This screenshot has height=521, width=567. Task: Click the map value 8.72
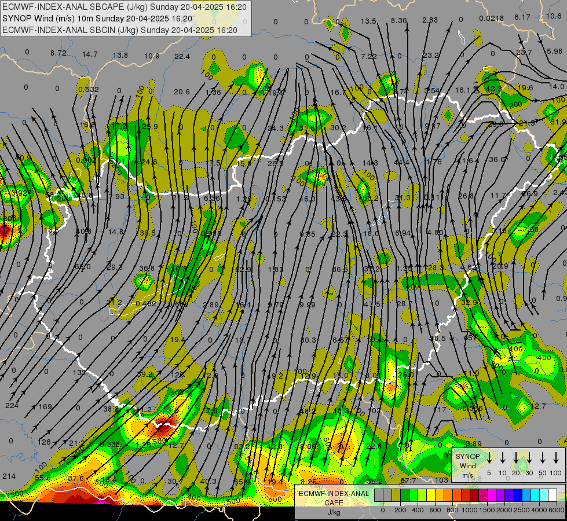coord(58,53)
